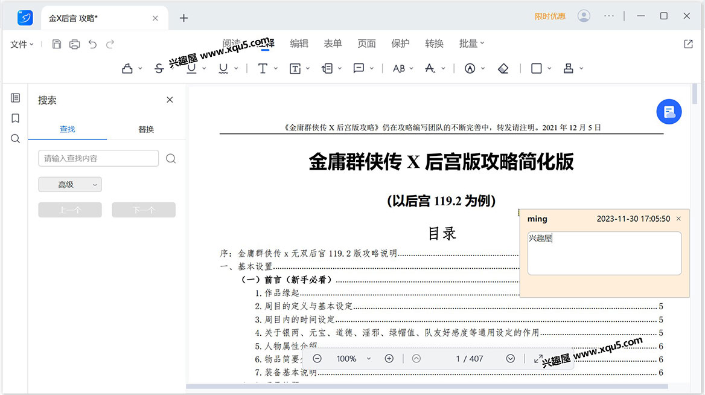Screen dimensions: 705x395
Task: Zoom out with the minus button
Action: 317,359
